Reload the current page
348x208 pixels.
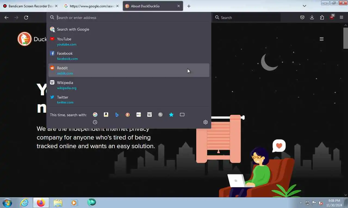coord(26,18)
